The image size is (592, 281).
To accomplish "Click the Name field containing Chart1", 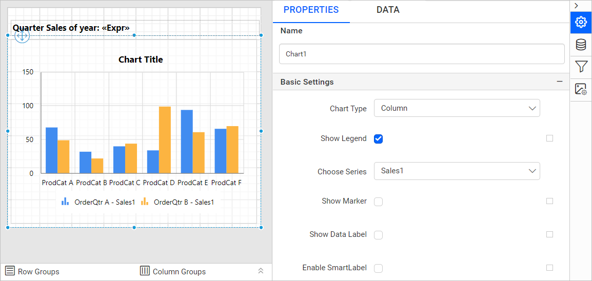I will click(422, 54).
